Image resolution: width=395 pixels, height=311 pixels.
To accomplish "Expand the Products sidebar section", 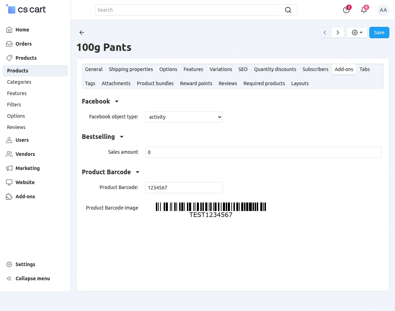I will (x=26, y=58).
